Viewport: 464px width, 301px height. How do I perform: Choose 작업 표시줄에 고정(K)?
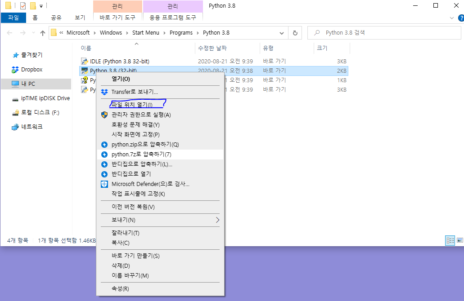160,194
